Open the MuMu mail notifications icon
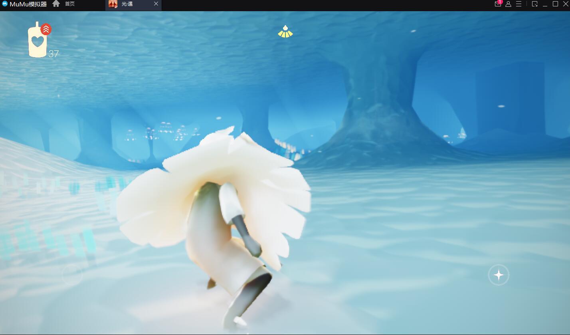 498,4
